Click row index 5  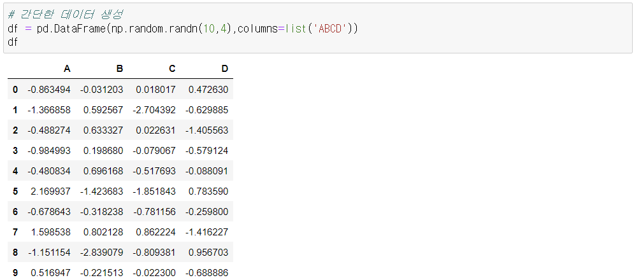tap(15, 191)
